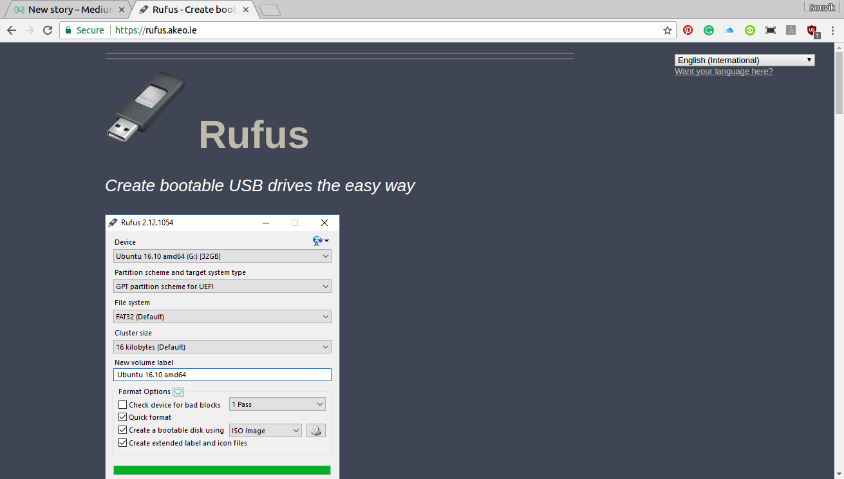Click the 'Want your language here?' link
Image resolution: width=844 pixels, height=479 pixels.
point(724,71)
